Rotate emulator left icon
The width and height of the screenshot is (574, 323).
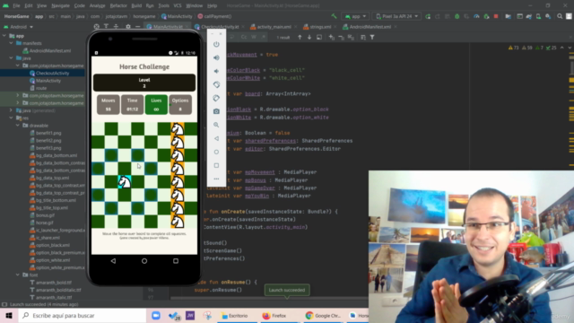point(216,84)
